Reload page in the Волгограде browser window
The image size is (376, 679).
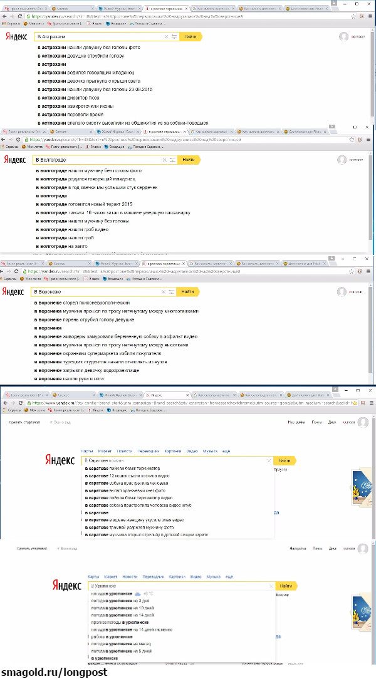(18, 140)
